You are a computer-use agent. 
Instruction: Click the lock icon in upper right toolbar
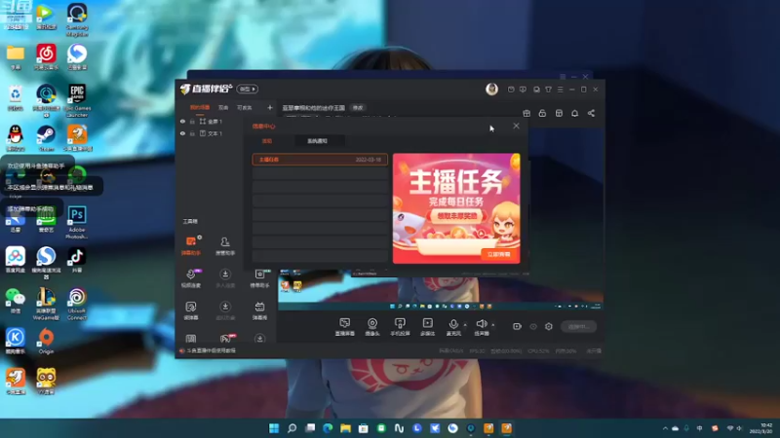543,113
